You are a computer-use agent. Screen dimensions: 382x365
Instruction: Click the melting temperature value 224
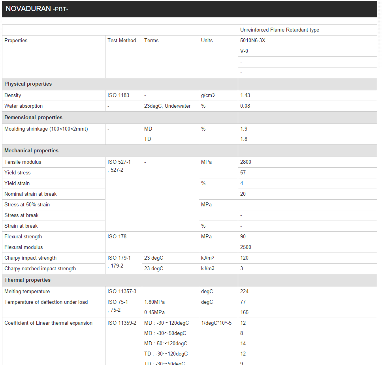pyautogui.click(x=244, y=292)
